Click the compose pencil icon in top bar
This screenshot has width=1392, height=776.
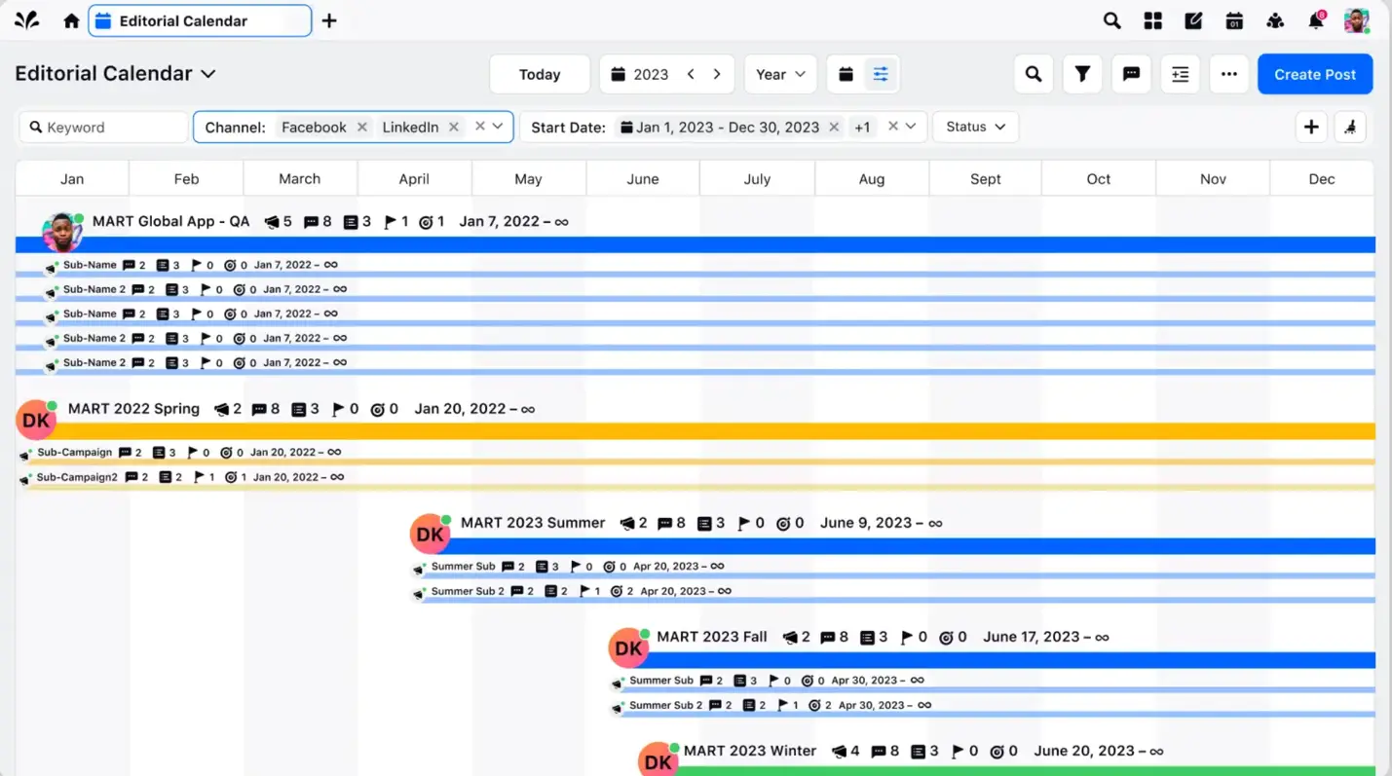pyautogui.click(x=1193, y=20)
